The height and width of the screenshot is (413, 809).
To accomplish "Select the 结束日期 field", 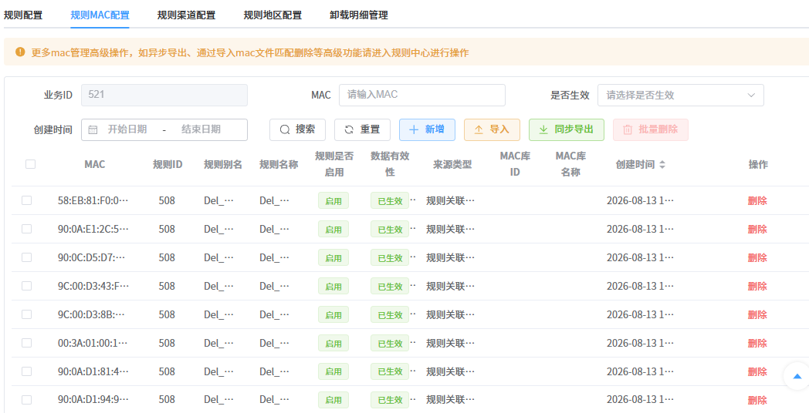I will [x=201, y=129].
